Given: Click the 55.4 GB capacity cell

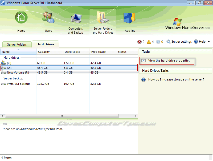Looking at the screenshot, I should click(42, 68).
